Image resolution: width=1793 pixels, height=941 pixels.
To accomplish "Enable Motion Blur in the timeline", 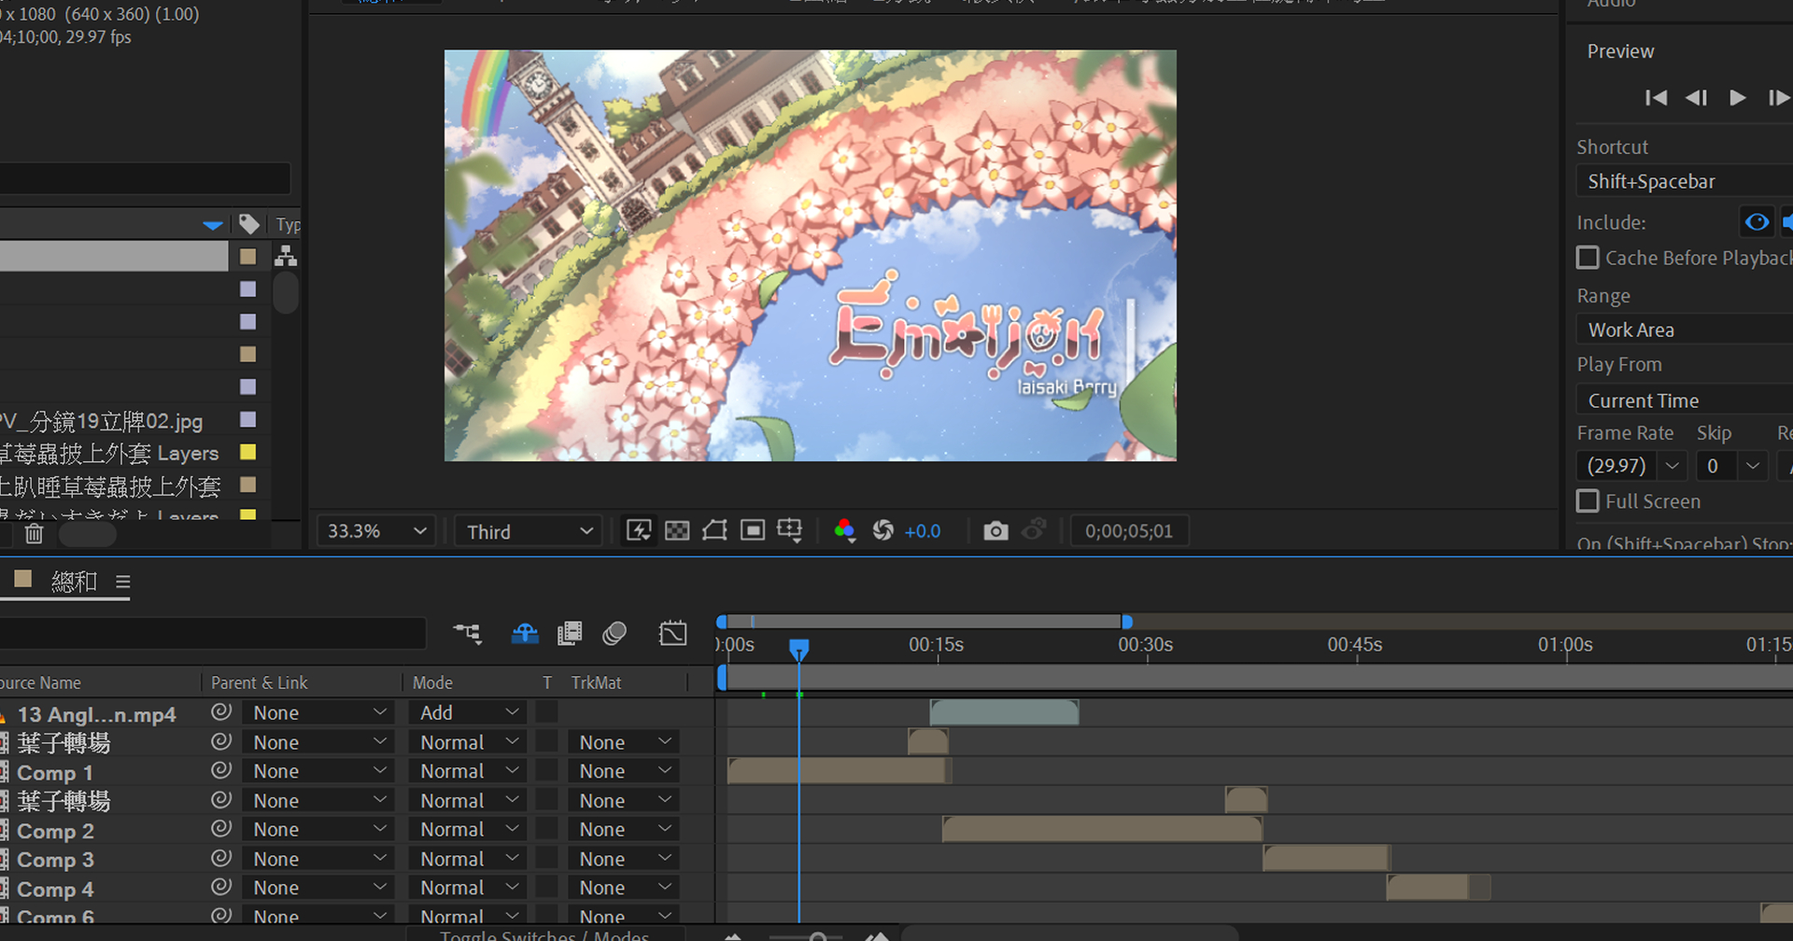I will point(614,634).
